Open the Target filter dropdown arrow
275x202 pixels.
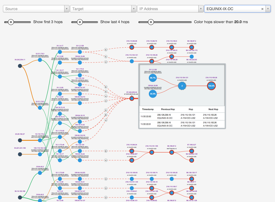(x=134, y=9)
